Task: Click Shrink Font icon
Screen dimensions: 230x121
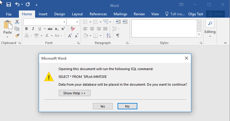Action: (x=76, y=36)
